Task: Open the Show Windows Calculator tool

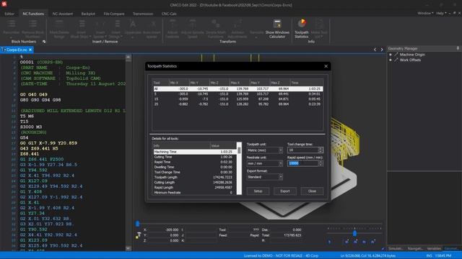Action: [x=277, y=29]
